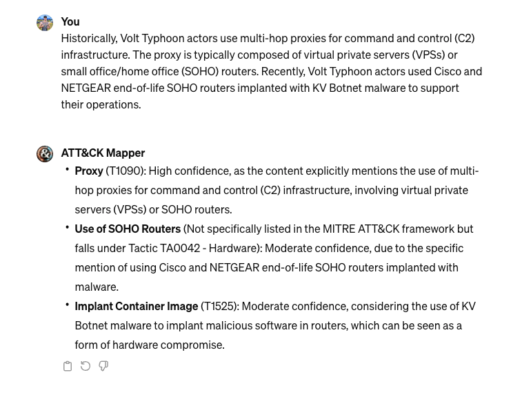Image resolution: width=511 pixels, height=404 pixels.
Task: Click the thumbs down feedback icon
Action: 103,367
